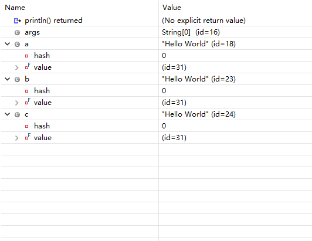
Task: Click the final field icon of value under b
Action: pyautogui.click(x=28, y=101)
